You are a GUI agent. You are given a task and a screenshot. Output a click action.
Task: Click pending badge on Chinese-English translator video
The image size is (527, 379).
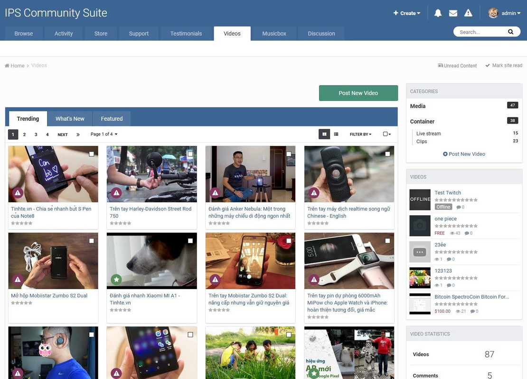tap(314, 193)
